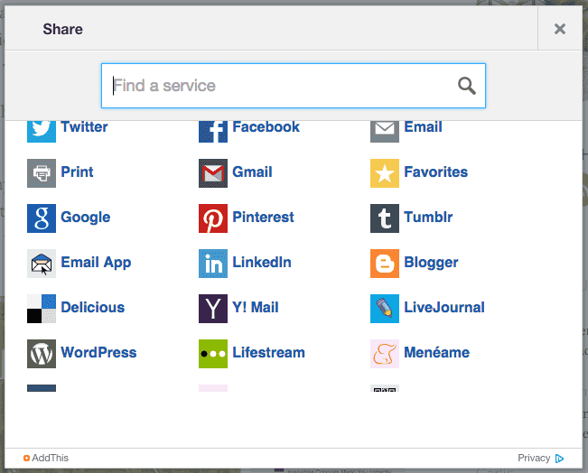Click the Facebook logo icon
Image resolution: width=588 pixels, height=473 pixels.
tap(213, 131)
